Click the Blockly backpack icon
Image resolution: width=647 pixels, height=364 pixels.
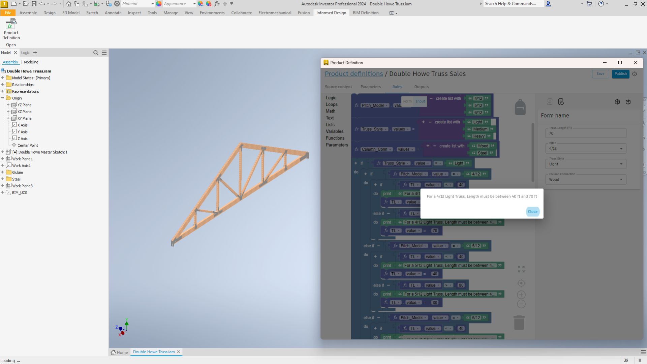coord(520,107)
